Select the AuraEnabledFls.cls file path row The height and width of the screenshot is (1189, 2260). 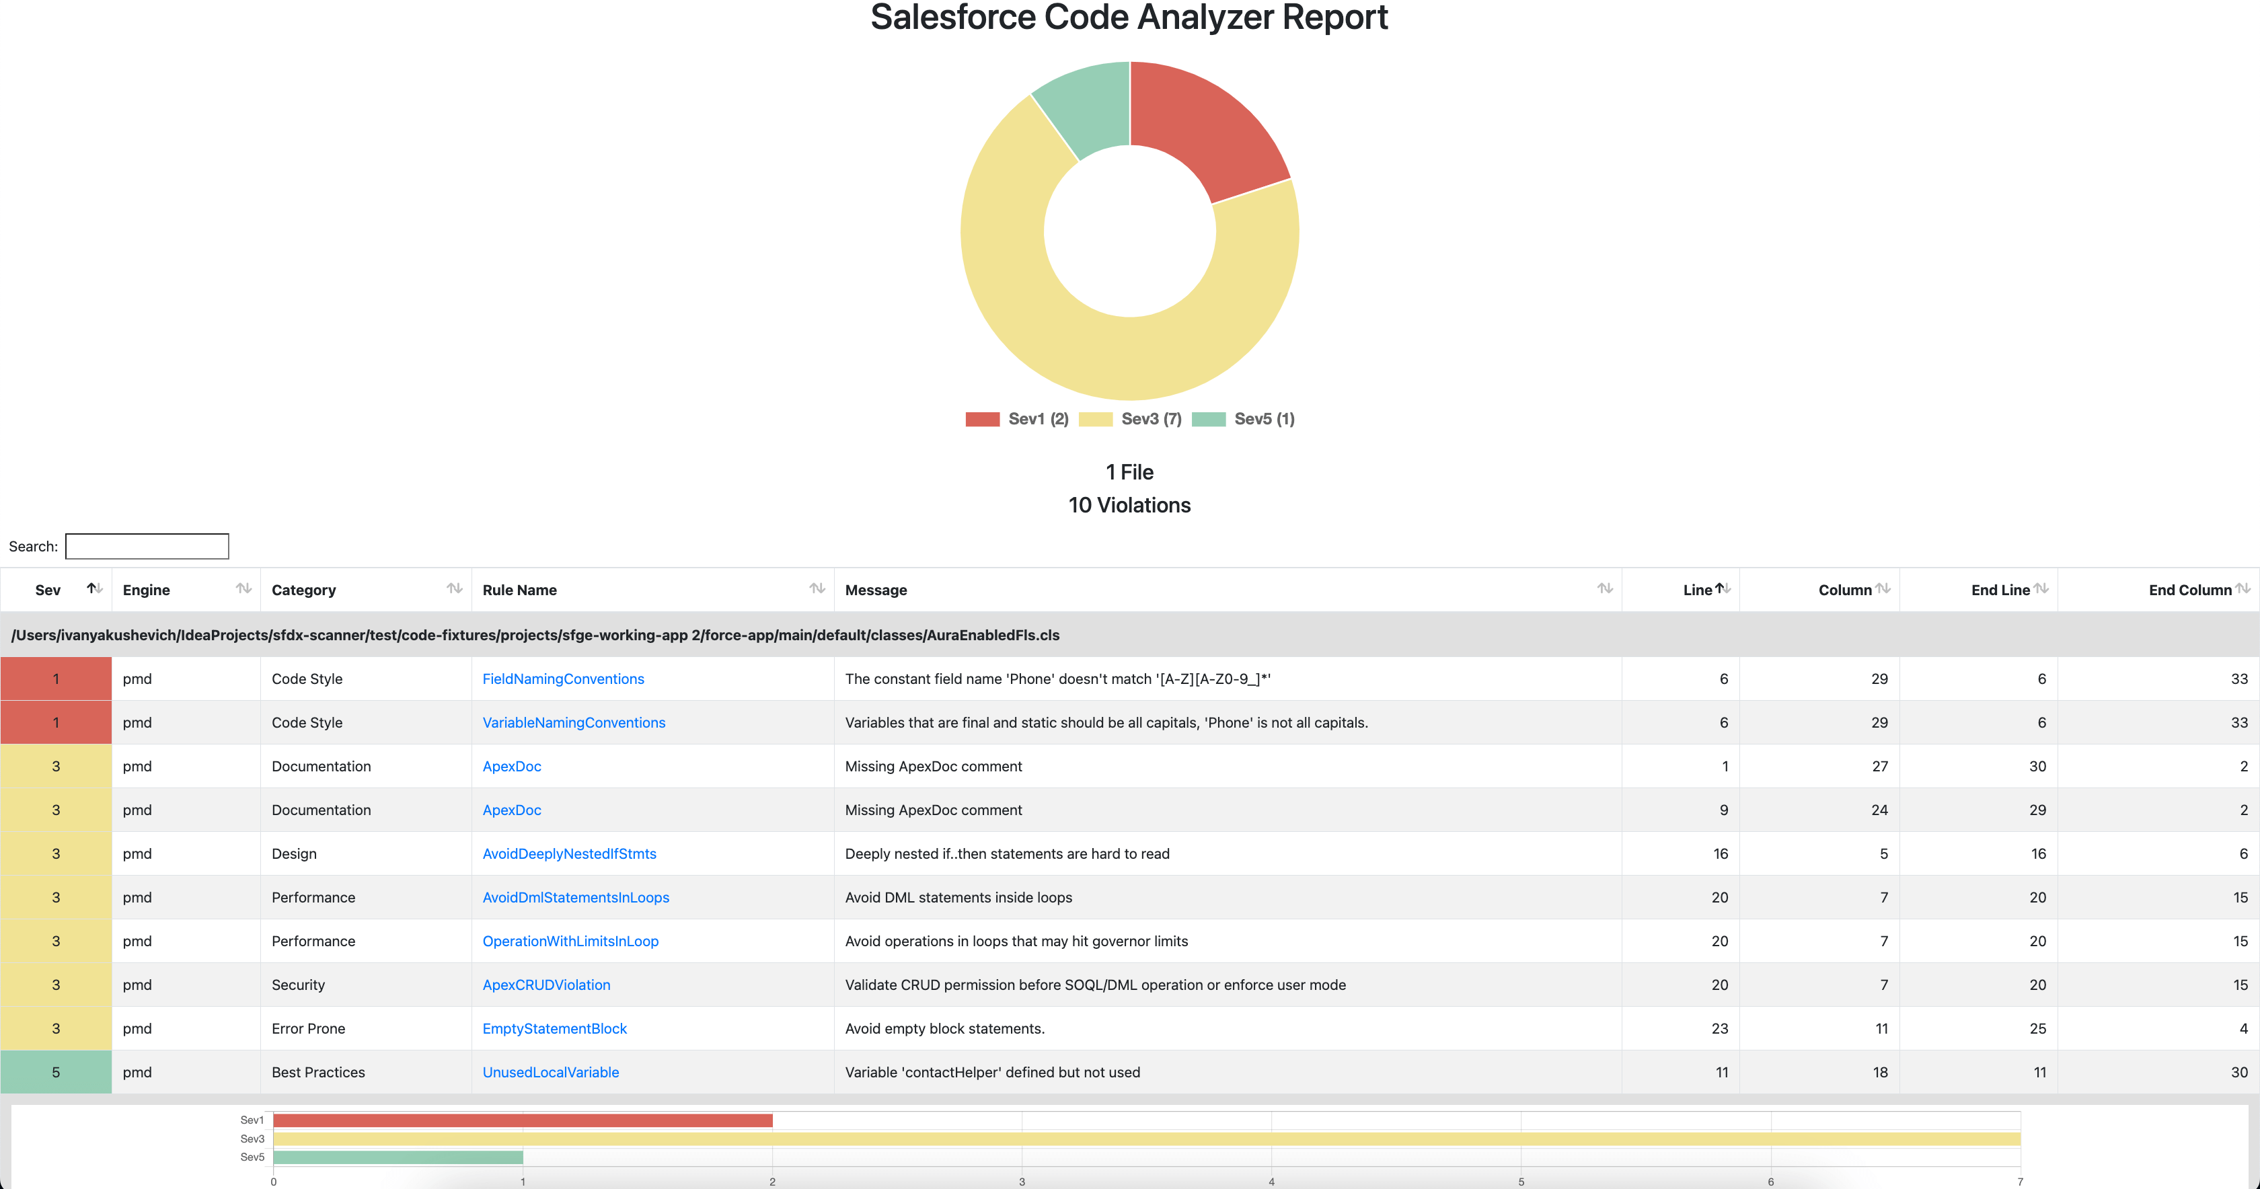click(x=1130, y=636)
